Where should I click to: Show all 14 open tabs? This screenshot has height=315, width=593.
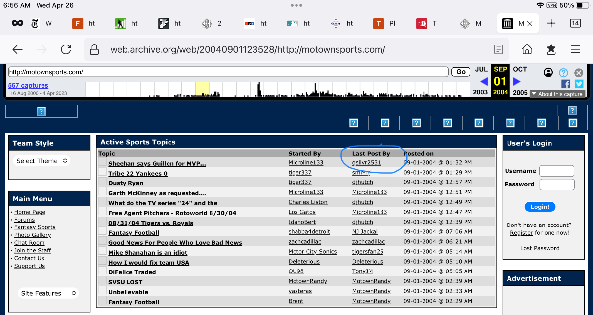(x=575, y=23)
